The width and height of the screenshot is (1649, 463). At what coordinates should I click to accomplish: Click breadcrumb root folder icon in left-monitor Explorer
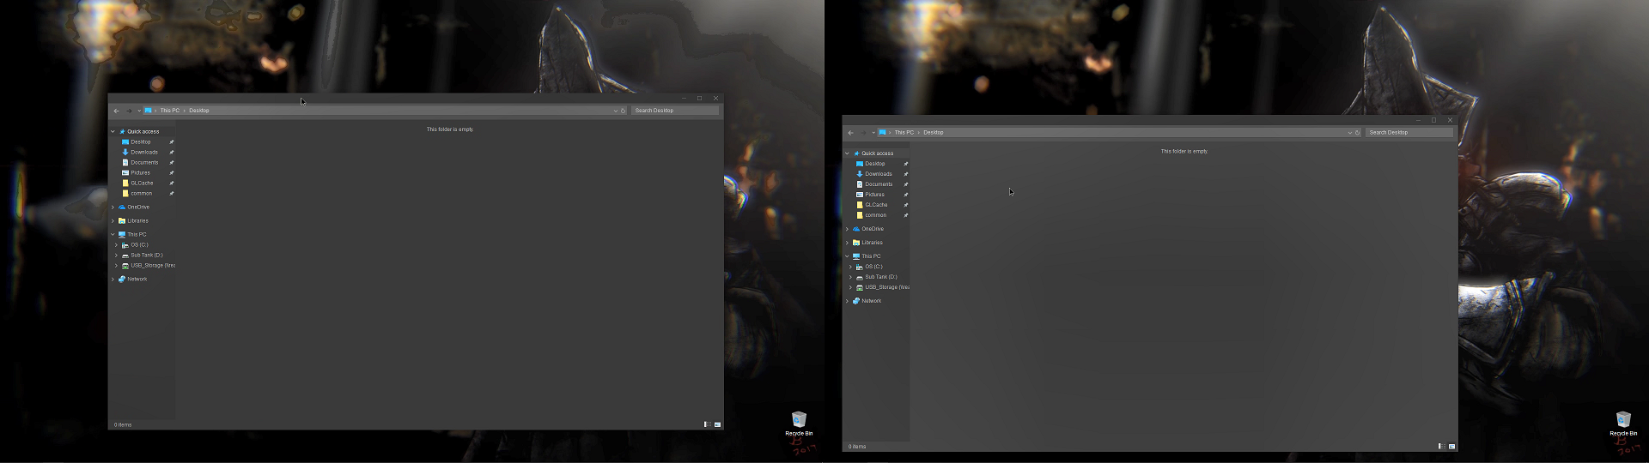(x=148, y=111)
